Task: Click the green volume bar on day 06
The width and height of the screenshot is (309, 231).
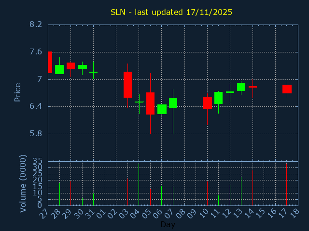Action: point(162,196)
